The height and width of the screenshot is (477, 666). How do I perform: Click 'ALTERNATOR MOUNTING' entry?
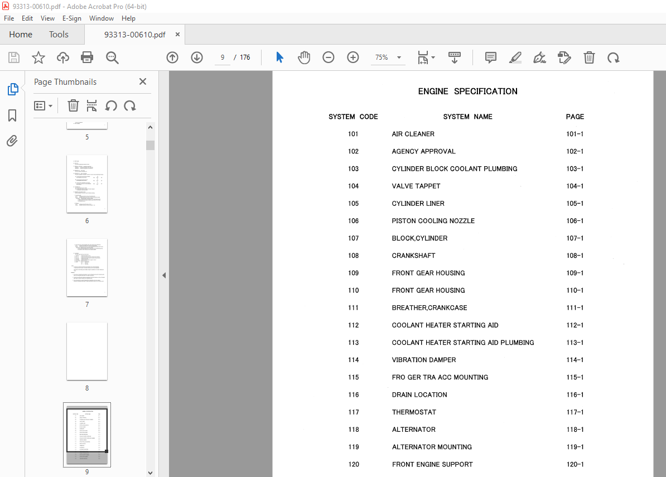[x=432, y=447]
